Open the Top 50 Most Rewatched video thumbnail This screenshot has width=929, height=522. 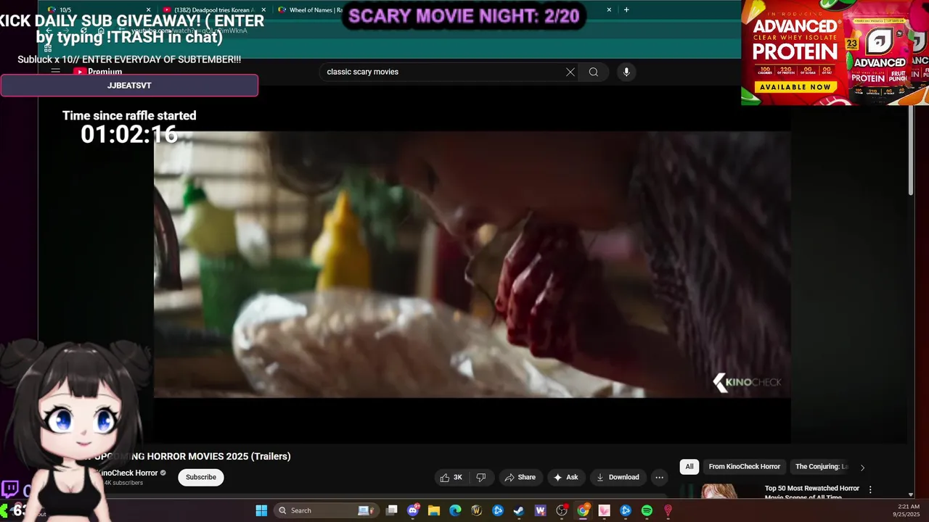(x=720, y=492)
